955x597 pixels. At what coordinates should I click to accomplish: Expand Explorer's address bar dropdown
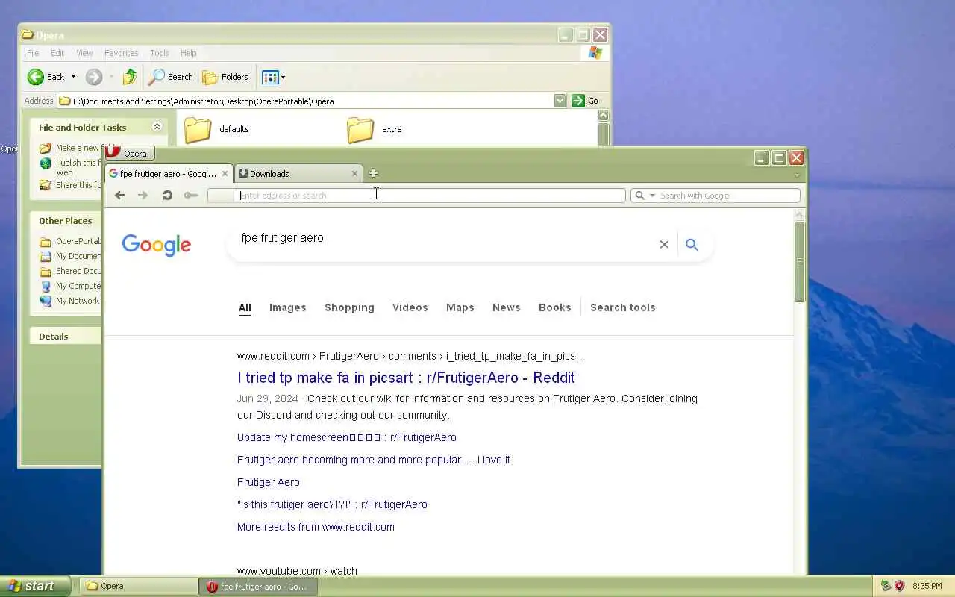pos(560,101)
